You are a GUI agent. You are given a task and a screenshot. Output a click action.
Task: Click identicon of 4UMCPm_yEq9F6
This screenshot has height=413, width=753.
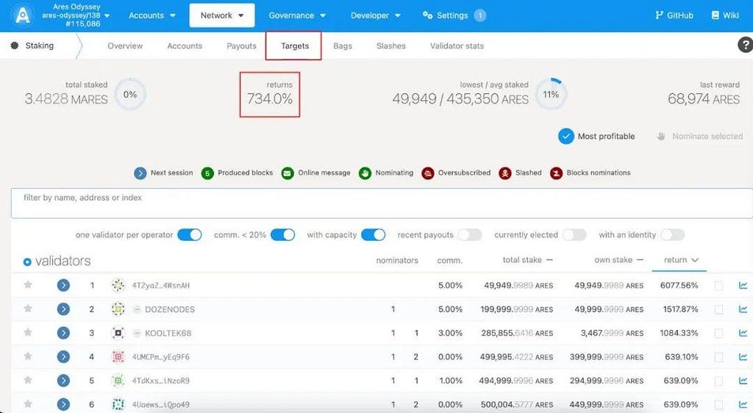(118, 357)
